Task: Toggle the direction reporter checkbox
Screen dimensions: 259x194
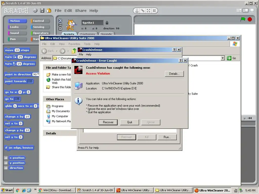Action: click(x=6, y=168)
